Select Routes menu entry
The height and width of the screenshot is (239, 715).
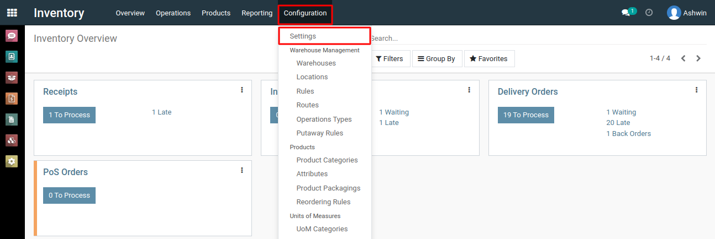coord(307,105)
